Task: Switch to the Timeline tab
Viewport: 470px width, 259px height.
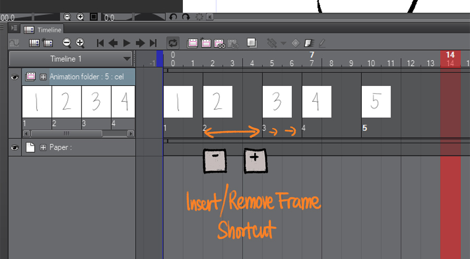Action: [42, 30]
